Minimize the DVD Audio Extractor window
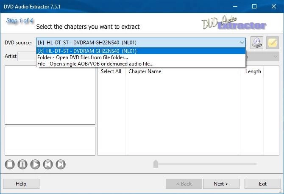Viewport: 284px width, 194px height. 235,6
